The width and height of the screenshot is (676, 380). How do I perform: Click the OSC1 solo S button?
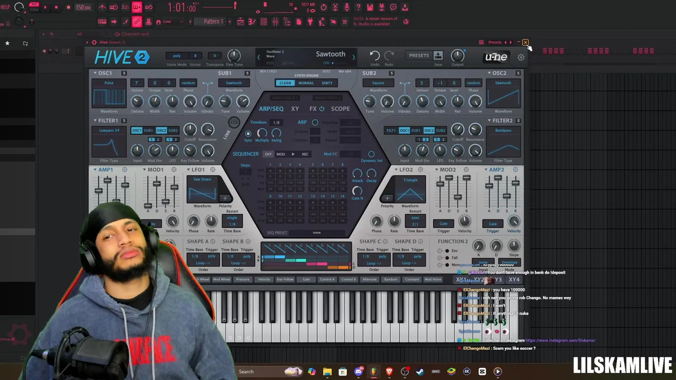(x=124, y=73)
